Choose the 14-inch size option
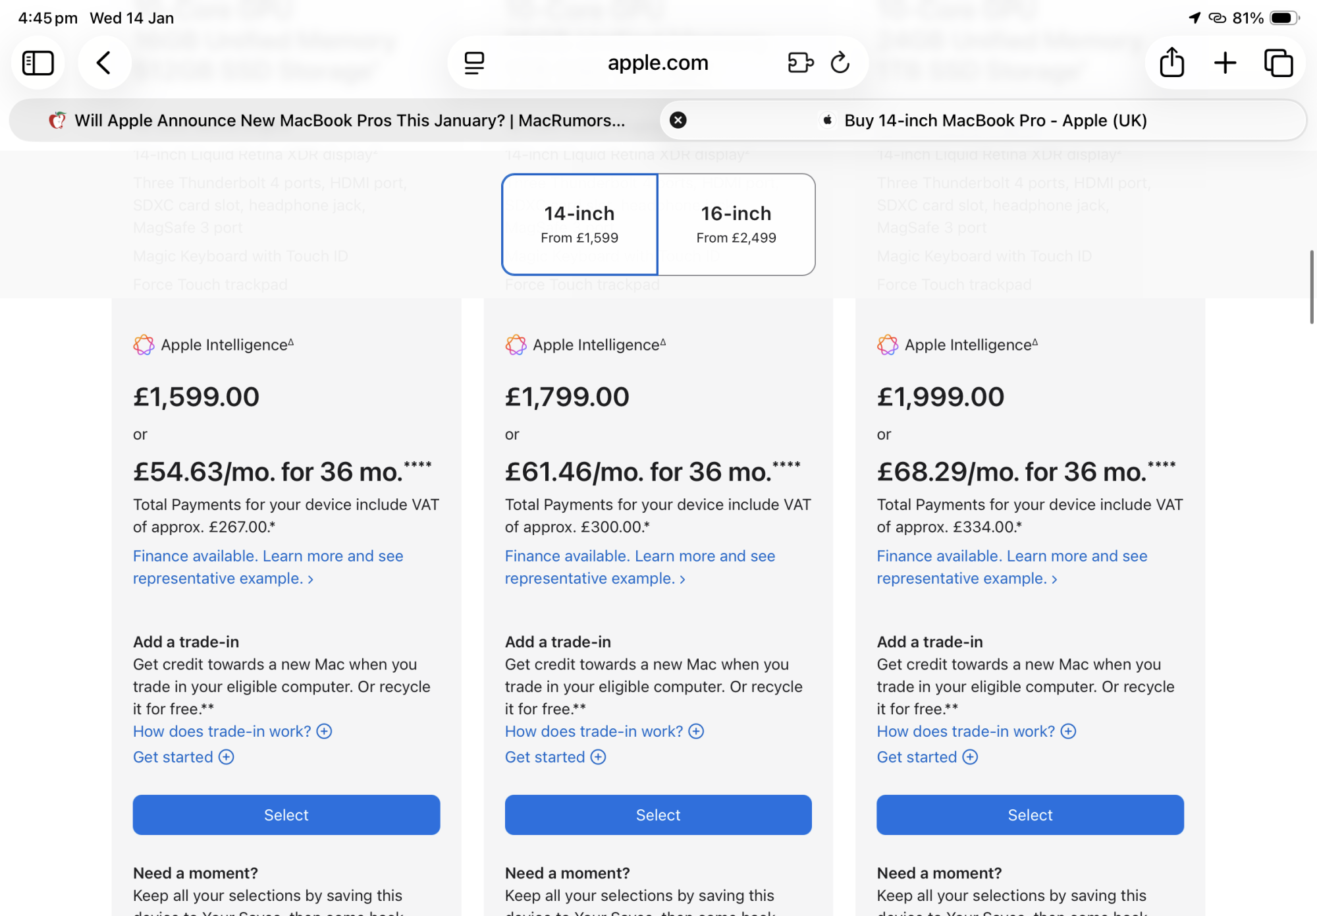The image size is (1317, 916). (579, 224)
